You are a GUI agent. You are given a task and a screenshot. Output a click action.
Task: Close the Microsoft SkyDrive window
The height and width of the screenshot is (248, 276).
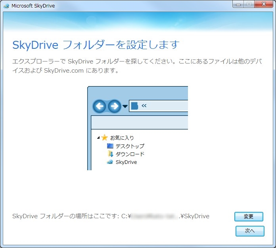click(x=264, y=4)
